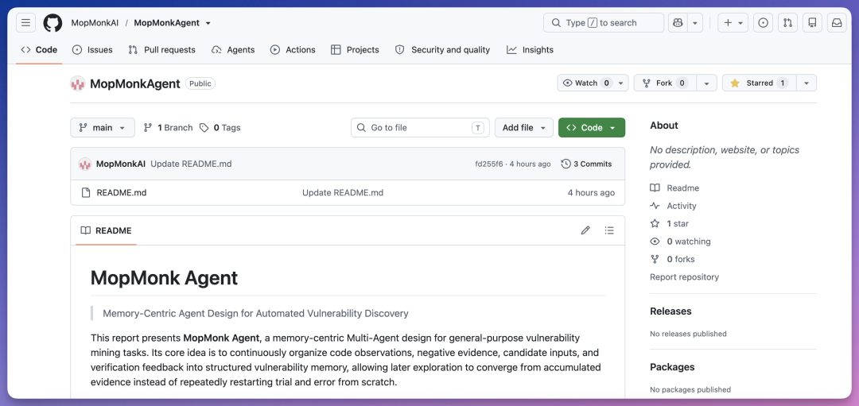Open the hamburger navigation menu

tap(25, 23)
